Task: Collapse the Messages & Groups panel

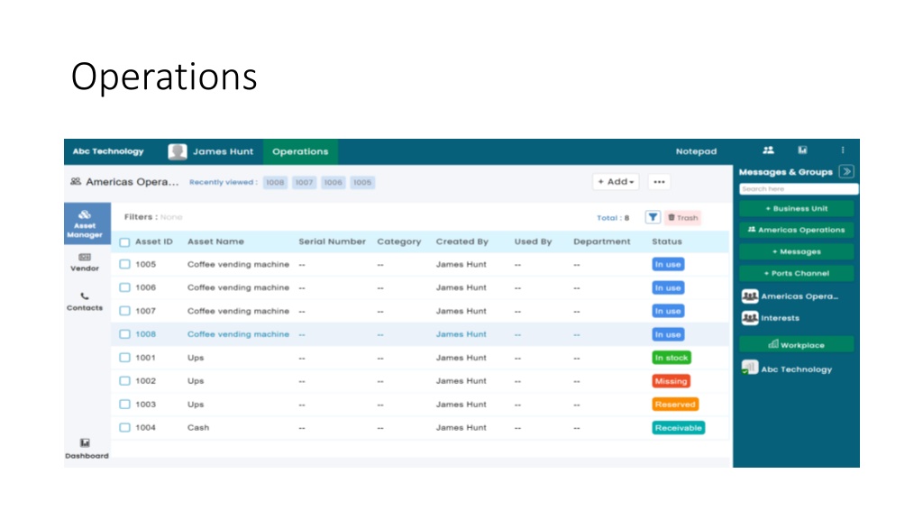Action: (x=846, y=172)
